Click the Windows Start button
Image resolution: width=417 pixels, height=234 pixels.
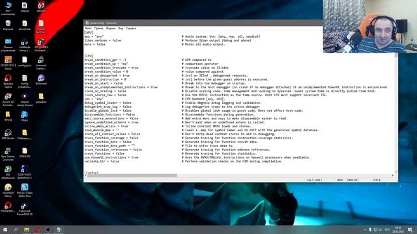[5, 229]
